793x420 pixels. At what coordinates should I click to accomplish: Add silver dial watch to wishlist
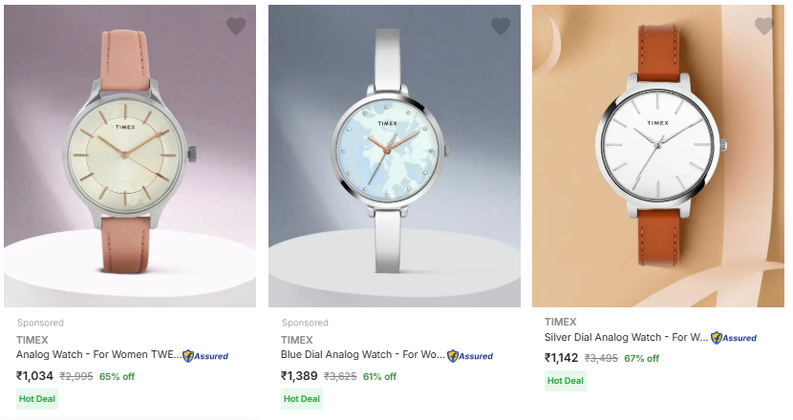point(764,26)
